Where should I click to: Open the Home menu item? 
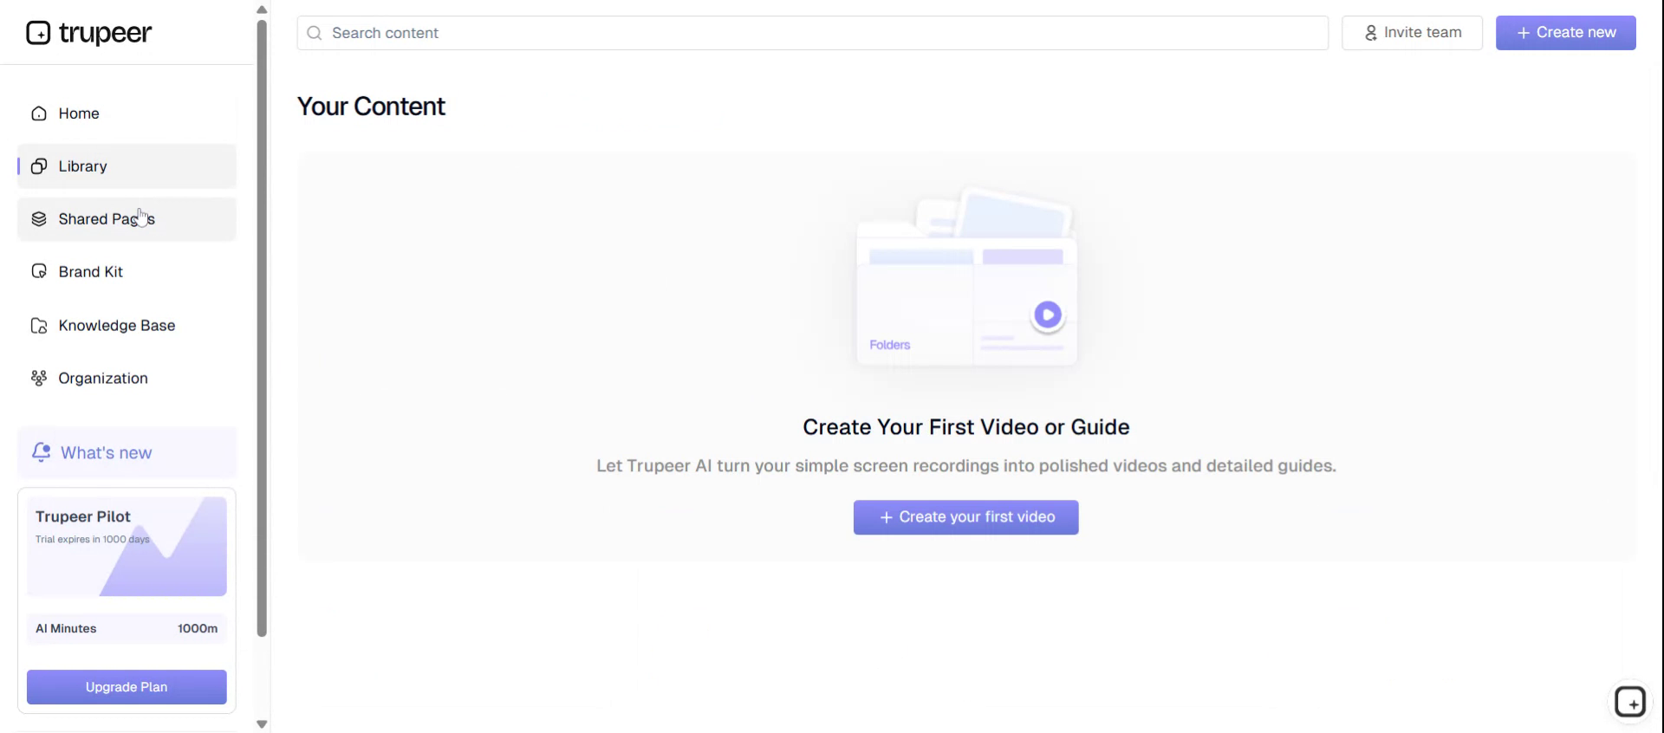point(127,114)
